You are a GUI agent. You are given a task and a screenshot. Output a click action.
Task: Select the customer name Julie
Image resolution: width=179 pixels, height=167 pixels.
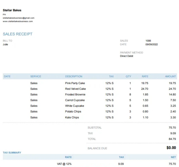[5, 45]
